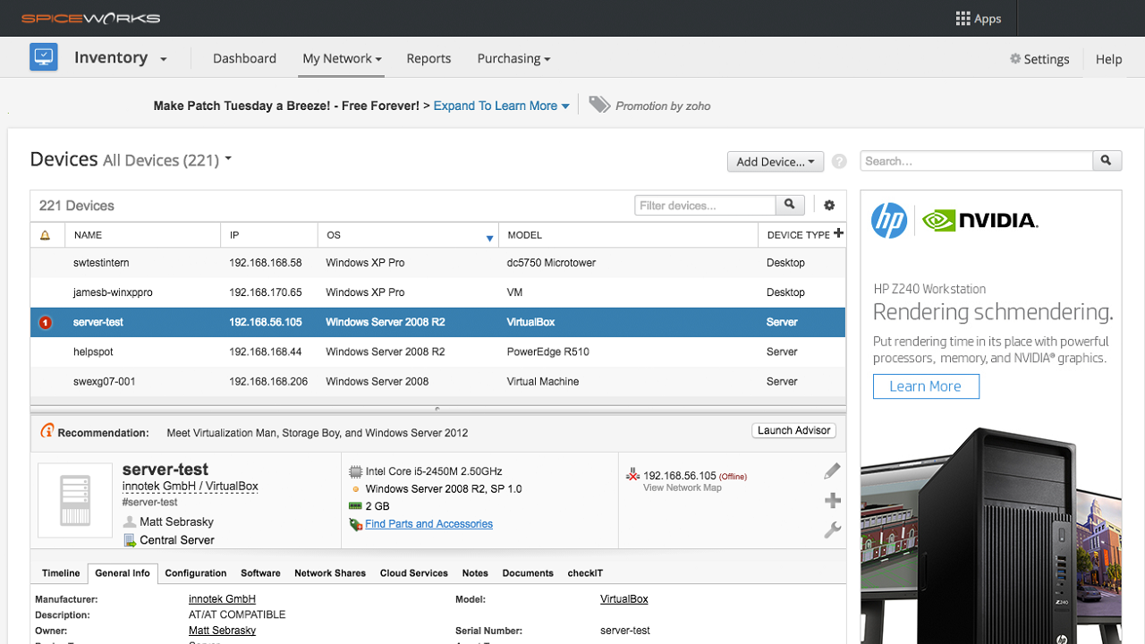Expand To Learn More promotion

(501, 106)
